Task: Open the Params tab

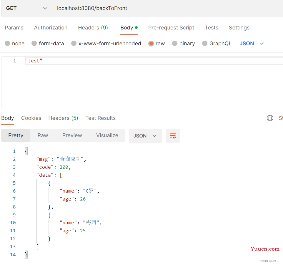Action: pyautogui.click(x=14, y=28)
